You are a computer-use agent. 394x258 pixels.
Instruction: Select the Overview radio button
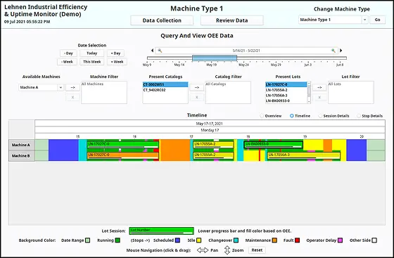(262, 116)
